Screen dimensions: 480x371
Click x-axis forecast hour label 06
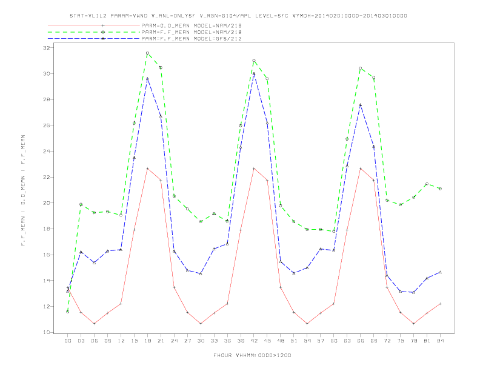tap(95, 341)
